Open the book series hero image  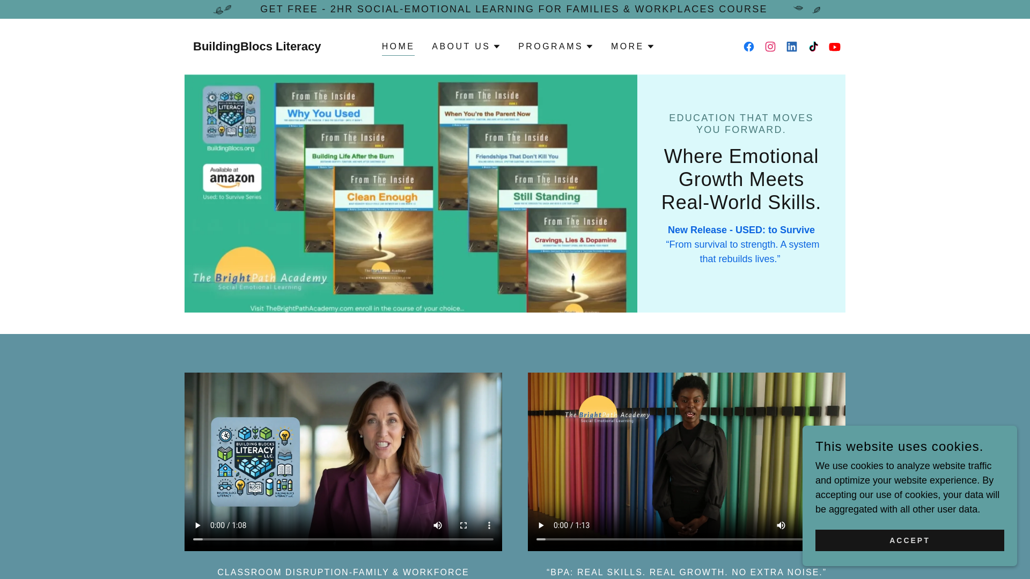click(x=411, y=194)
